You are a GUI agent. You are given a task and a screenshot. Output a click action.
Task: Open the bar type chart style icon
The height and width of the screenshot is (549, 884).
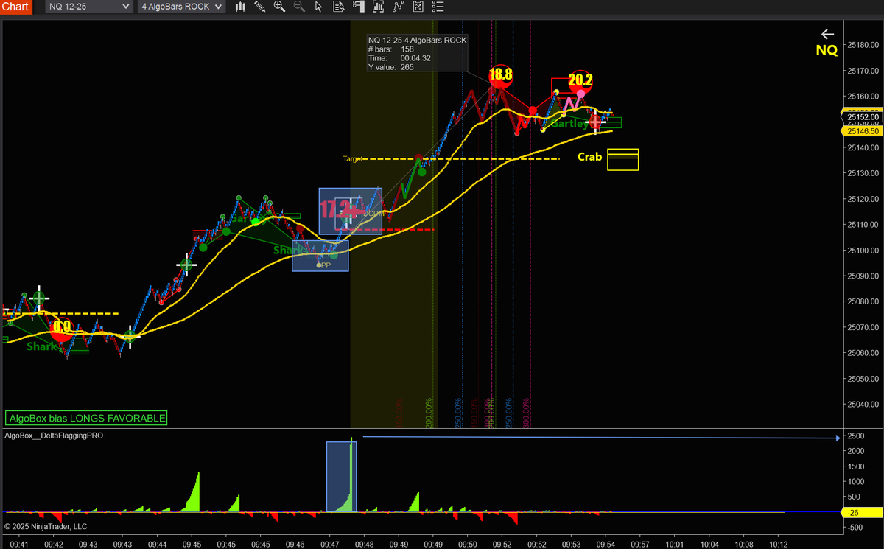(240, 7)
